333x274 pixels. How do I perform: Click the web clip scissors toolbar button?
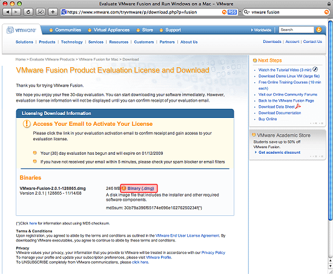click(x=41, y=12)
